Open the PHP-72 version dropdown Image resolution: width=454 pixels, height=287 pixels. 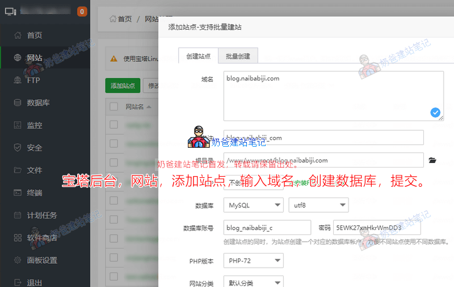point(253,260)
